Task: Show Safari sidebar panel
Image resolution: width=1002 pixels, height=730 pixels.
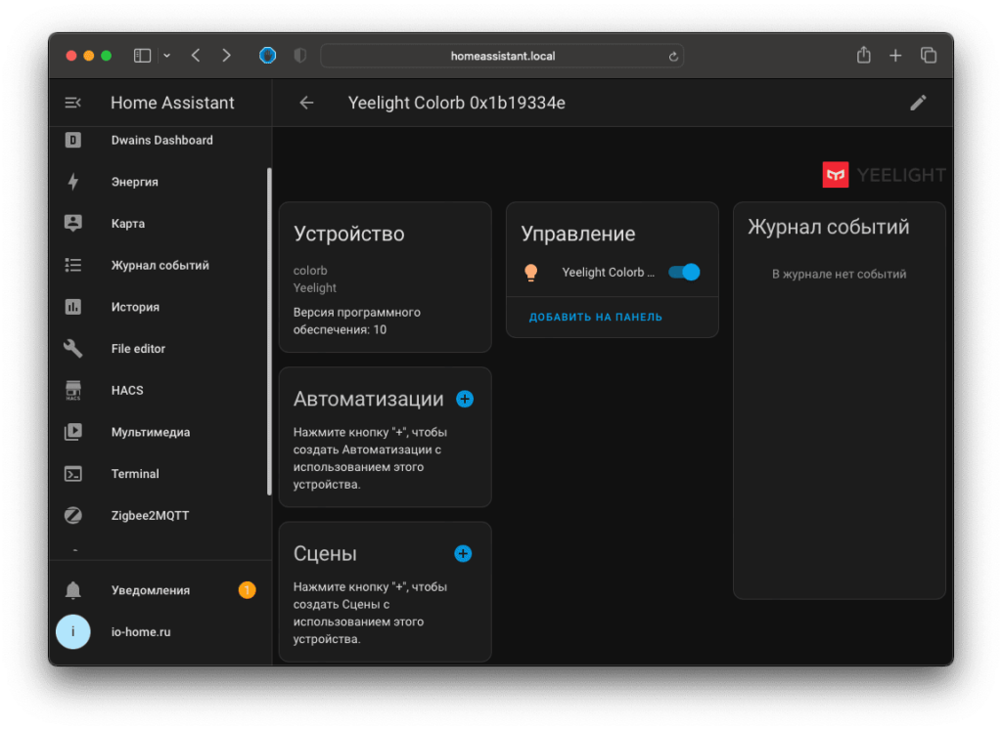Action: coord(142,56)
